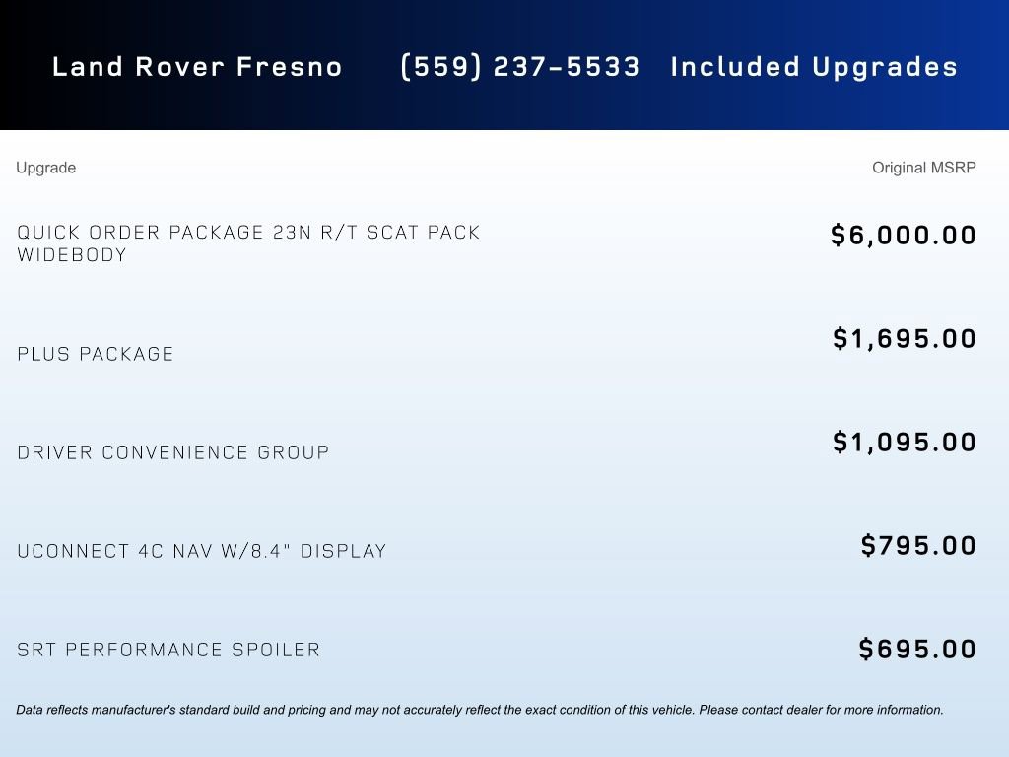
Task: Select the Upgrade column header
Action: [x=45, y=168]
